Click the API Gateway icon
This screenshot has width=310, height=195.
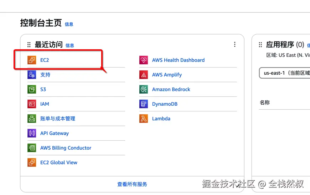coord(32,133)
